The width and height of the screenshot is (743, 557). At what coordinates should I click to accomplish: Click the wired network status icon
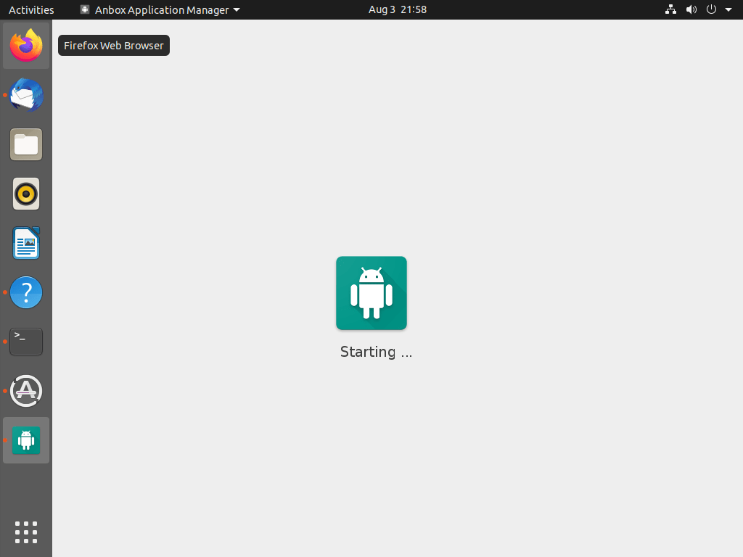670,9
